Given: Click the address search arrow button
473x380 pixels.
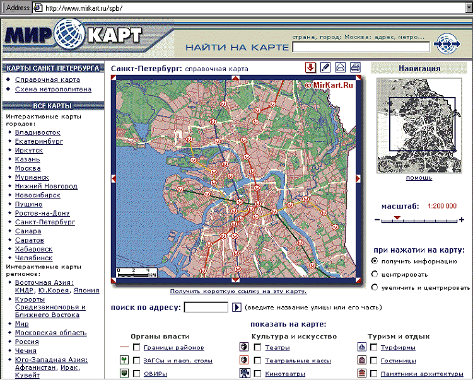Looking at the screenshot, I should tap(237, 307).
